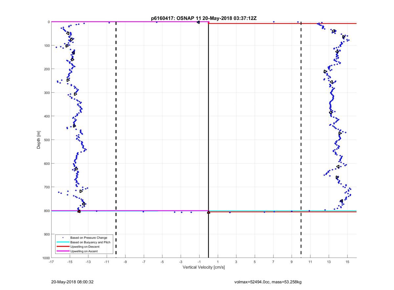Click the positive '3' x-axis tick label

[236, 262]
